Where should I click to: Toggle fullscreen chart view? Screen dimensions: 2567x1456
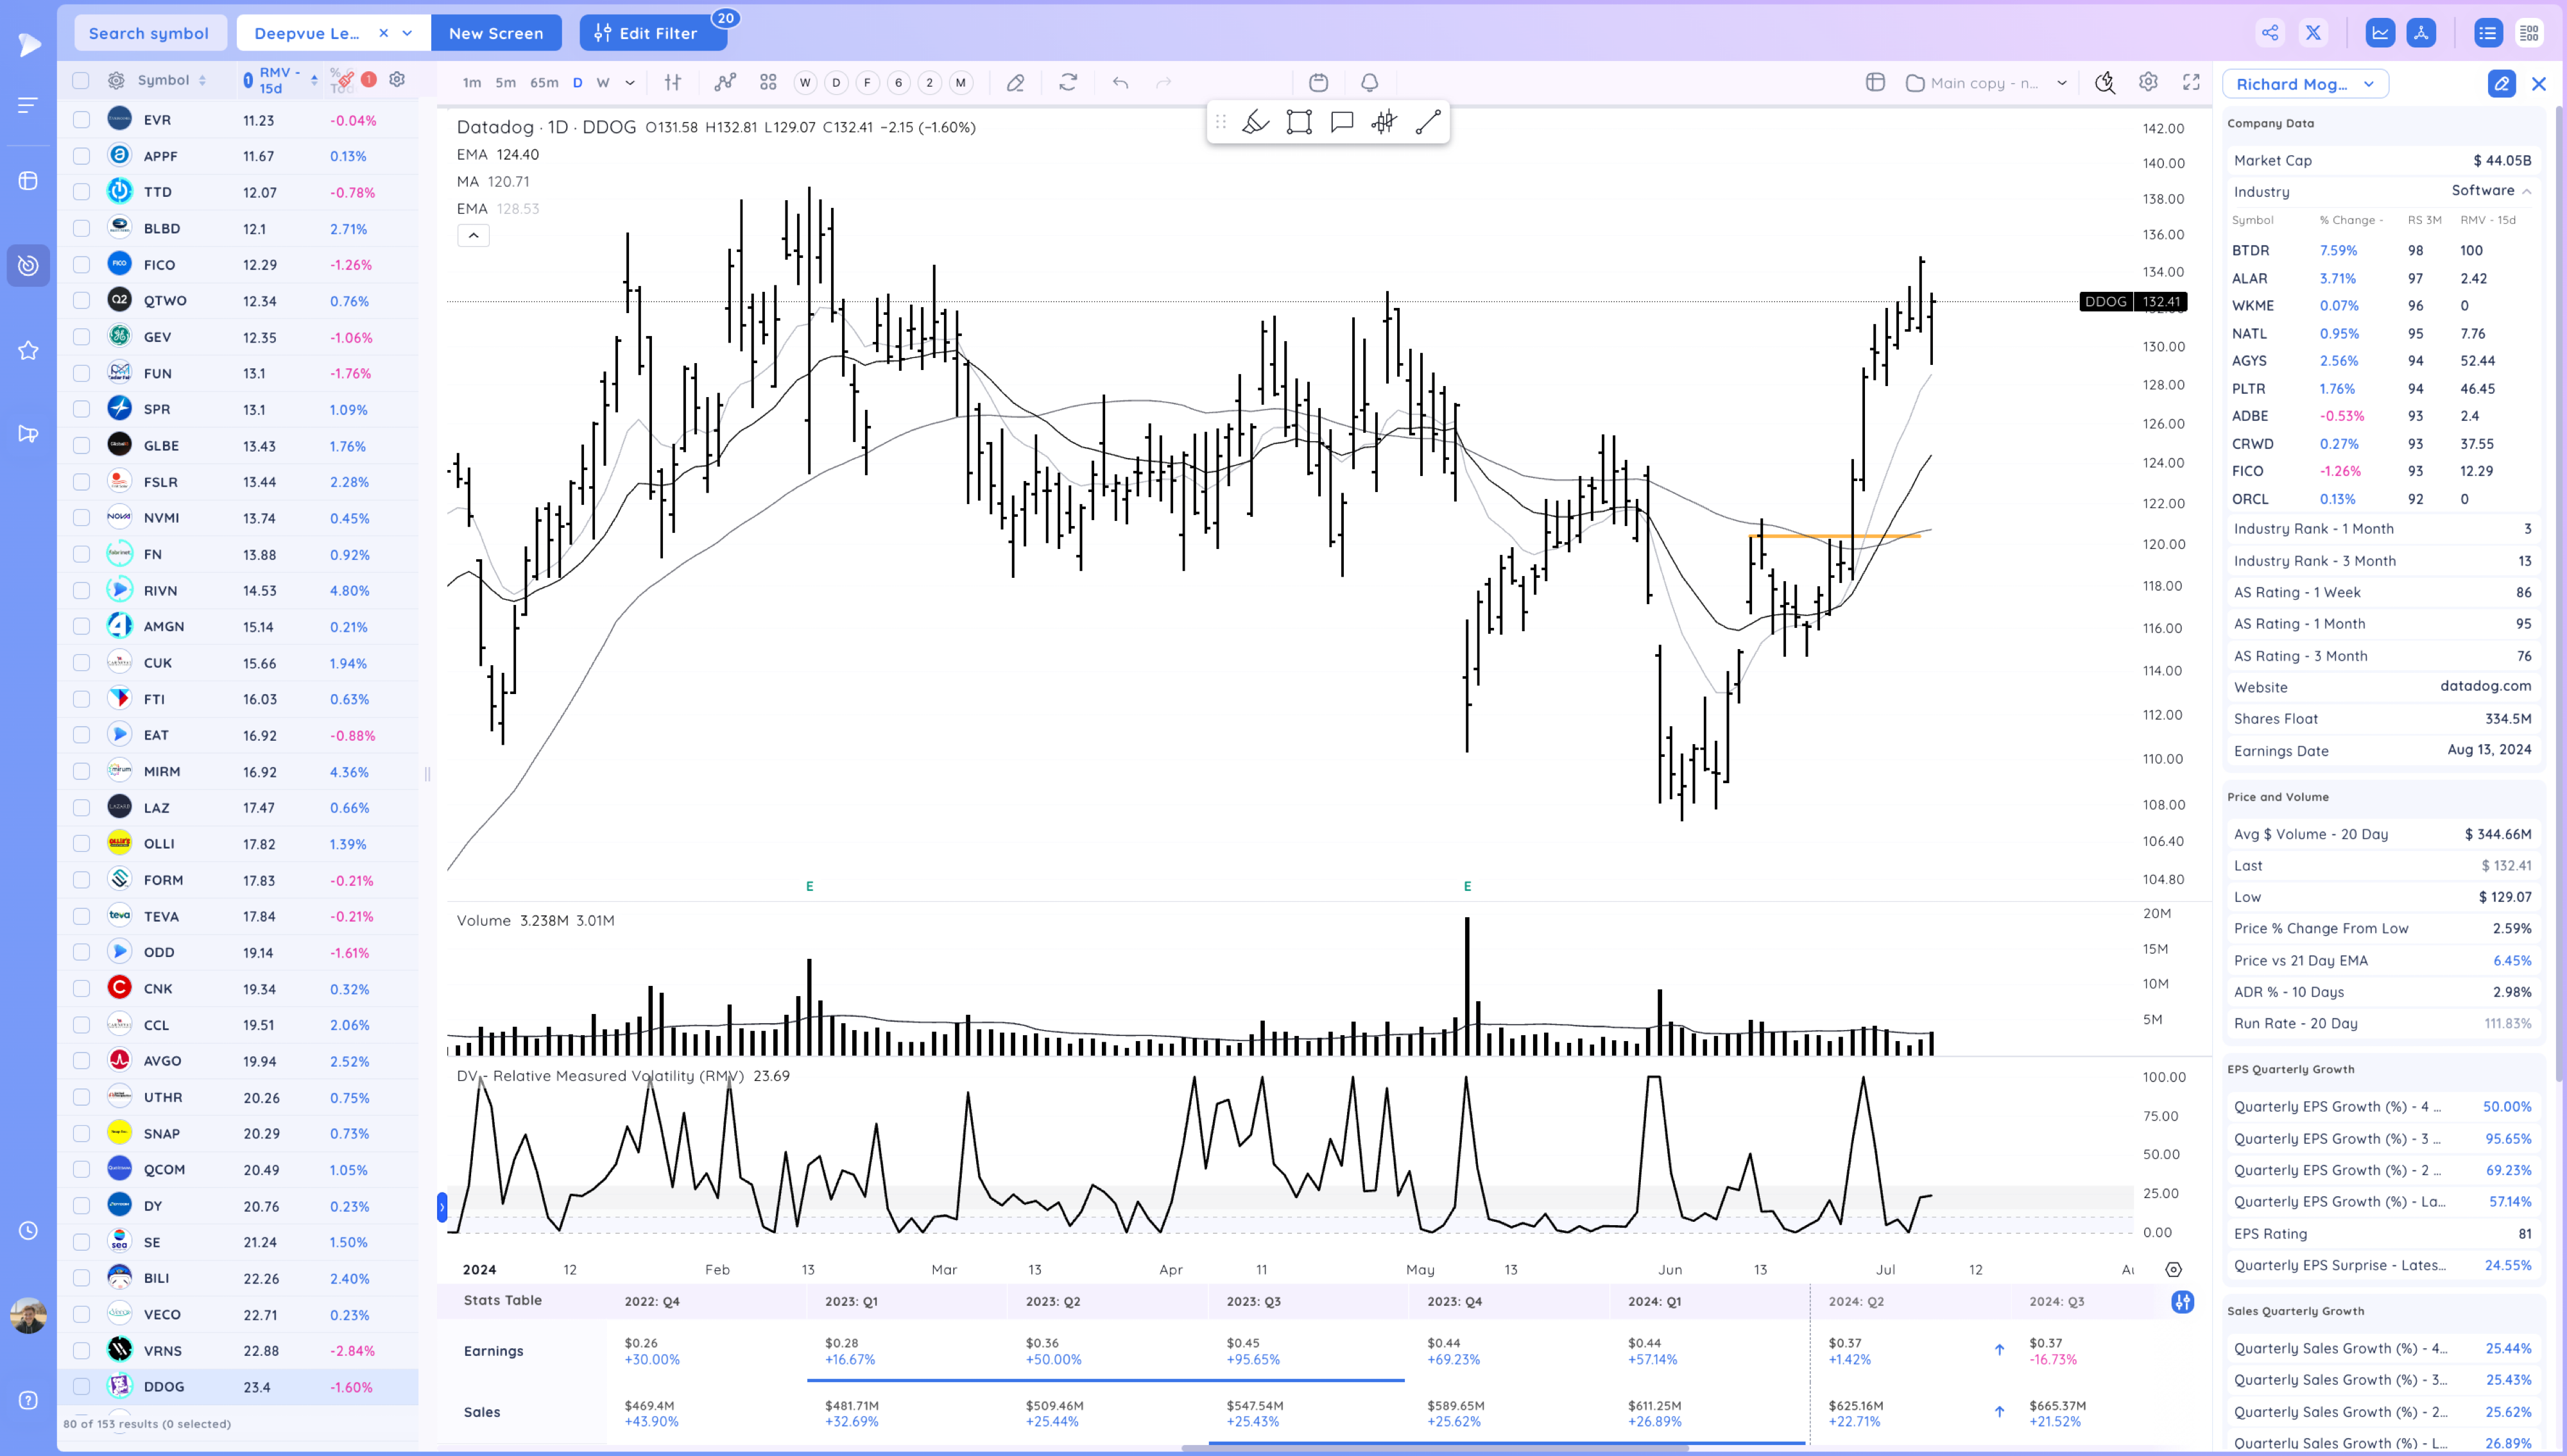click(x=2191, y=83)
